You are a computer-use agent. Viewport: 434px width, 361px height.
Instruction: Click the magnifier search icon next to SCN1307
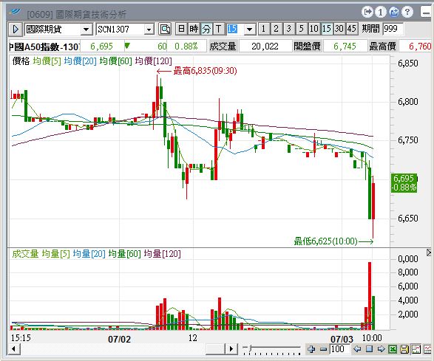[x=165, y=29]
